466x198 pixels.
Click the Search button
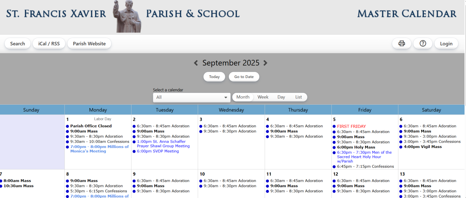[x=18, y=44]
